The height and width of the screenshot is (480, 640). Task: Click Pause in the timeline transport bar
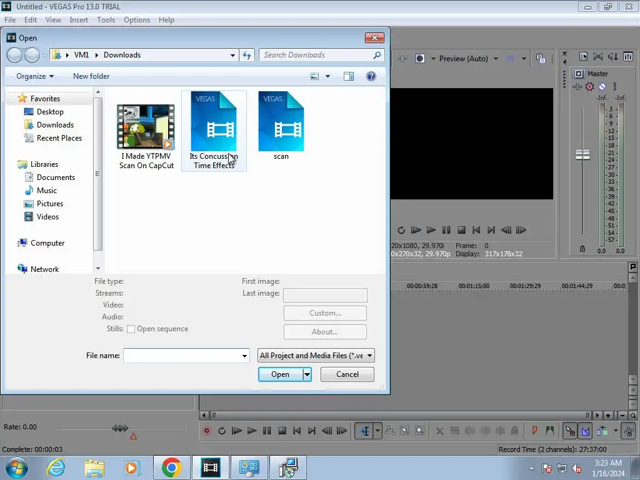(267, 431)
